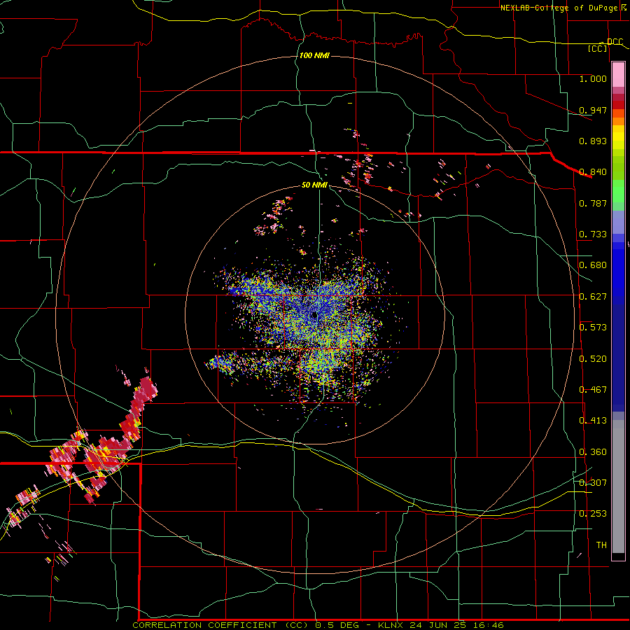Image resolution: width=630 pixels, height=630 pixels.
Task: Click the 50 NMI range ring label
Action: pyautogui.click(x=314, y=185)
